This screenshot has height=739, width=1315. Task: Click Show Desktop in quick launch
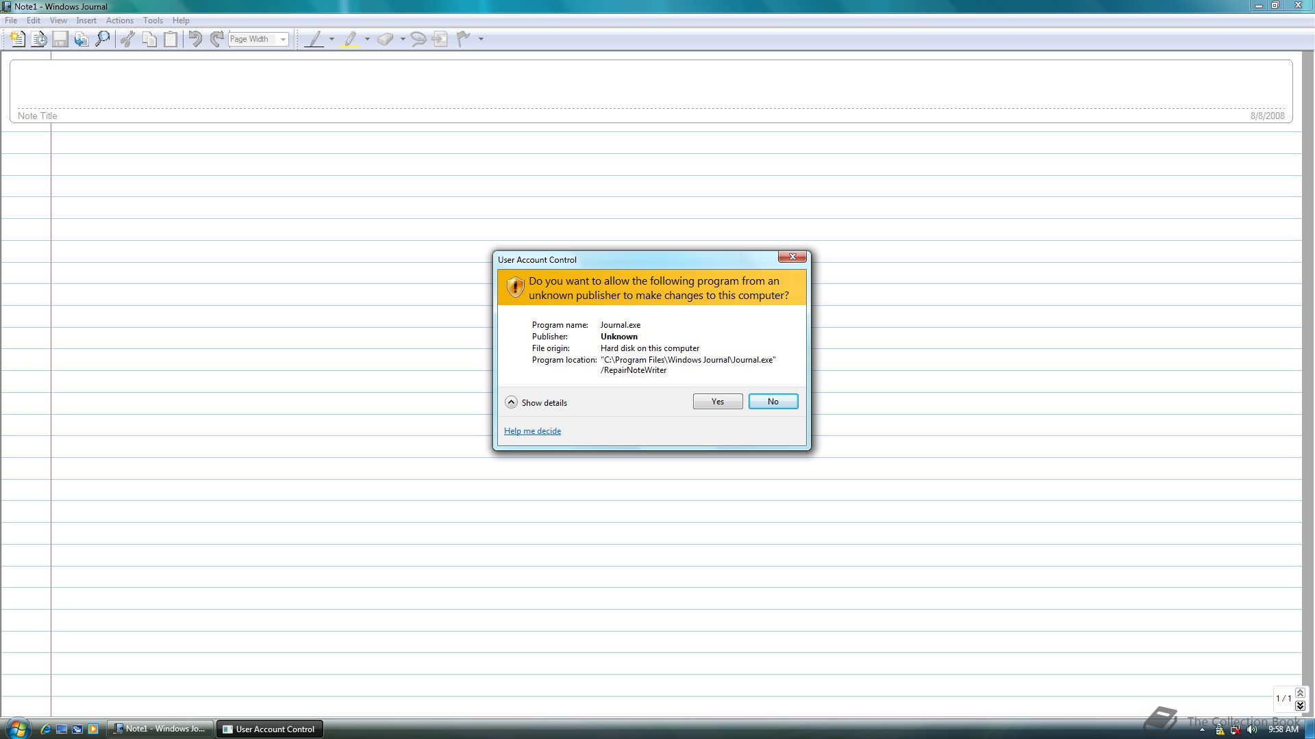pyautogui.click(x=62, y=729)
